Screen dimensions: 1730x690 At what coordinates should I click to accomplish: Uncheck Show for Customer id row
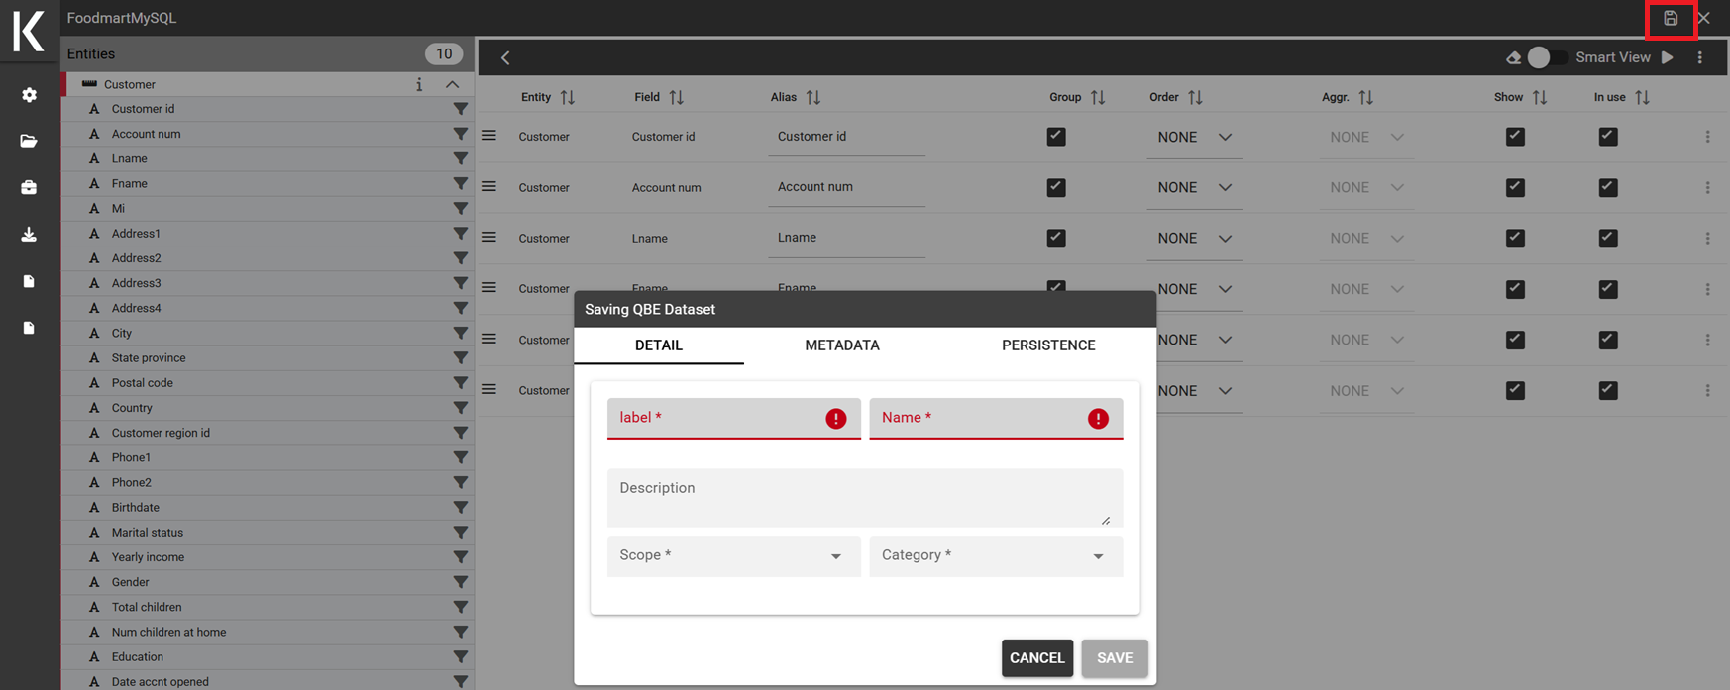[1515, 137]
